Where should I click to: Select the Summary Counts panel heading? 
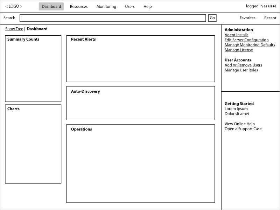pos(23,39)
